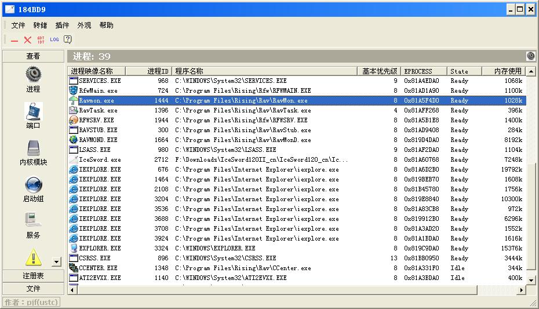This screenshot has width=539, height=309.
Task: Click the vertical scrollbar up arrow
Action: point(531,71)
